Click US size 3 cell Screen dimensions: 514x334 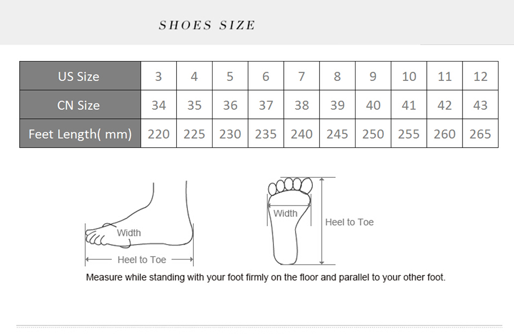point(158,77)
